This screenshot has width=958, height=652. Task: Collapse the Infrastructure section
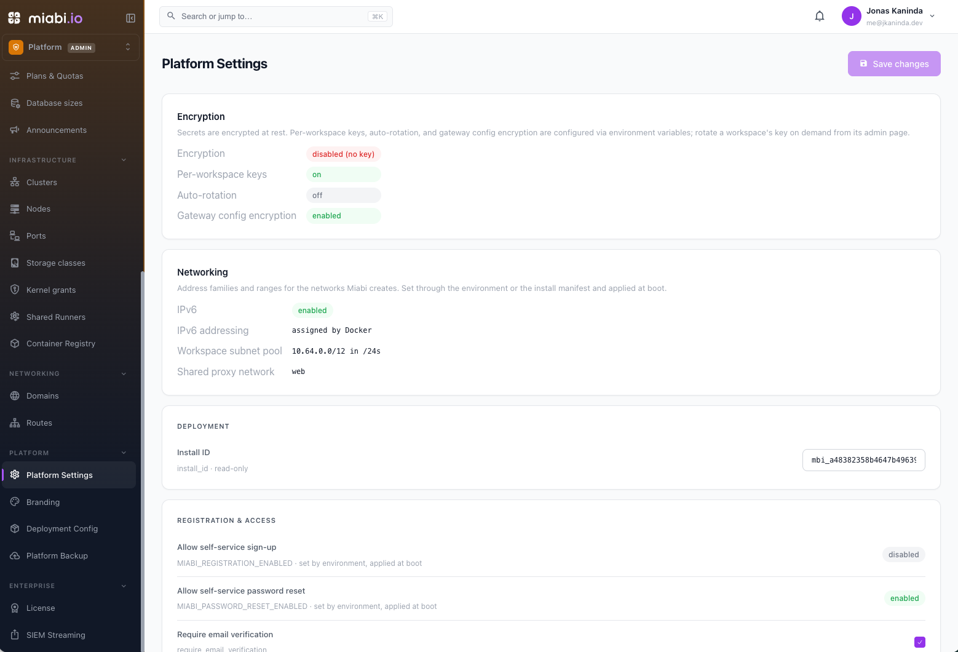(124, 160)
